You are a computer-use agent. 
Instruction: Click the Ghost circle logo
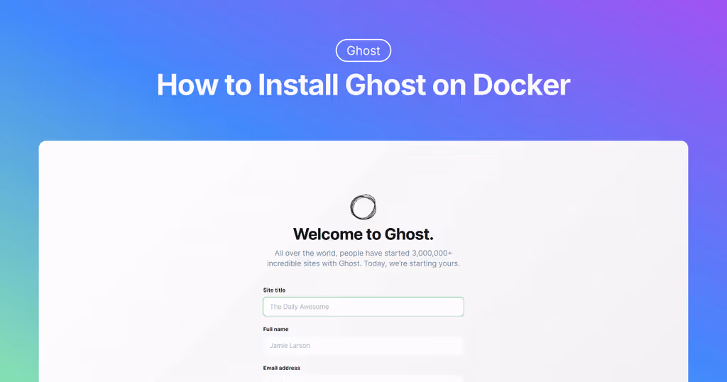click(x=363, y=207)
